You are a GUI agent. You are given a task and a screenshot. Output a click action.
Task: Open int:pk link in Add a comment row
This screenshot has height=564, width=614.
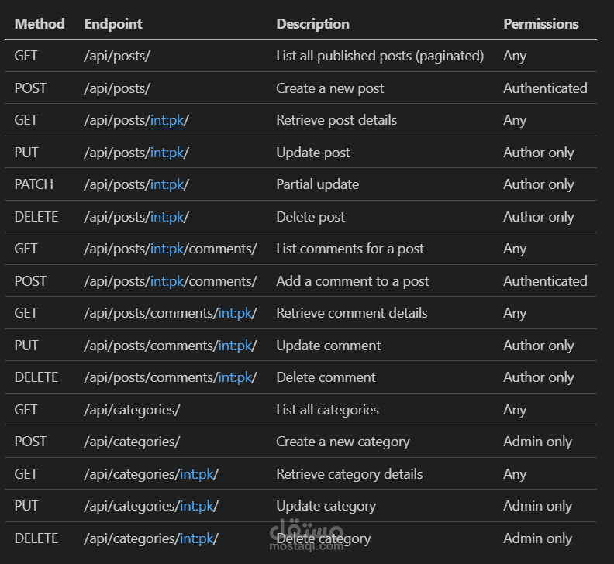point(167,281)
